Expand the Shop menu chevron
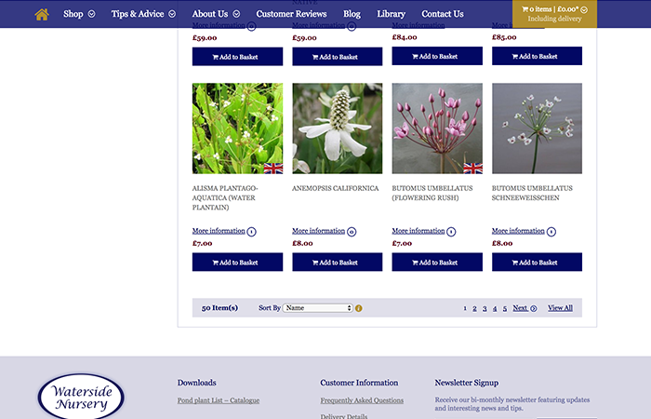The image size is (651, 419). pos(92,14)
